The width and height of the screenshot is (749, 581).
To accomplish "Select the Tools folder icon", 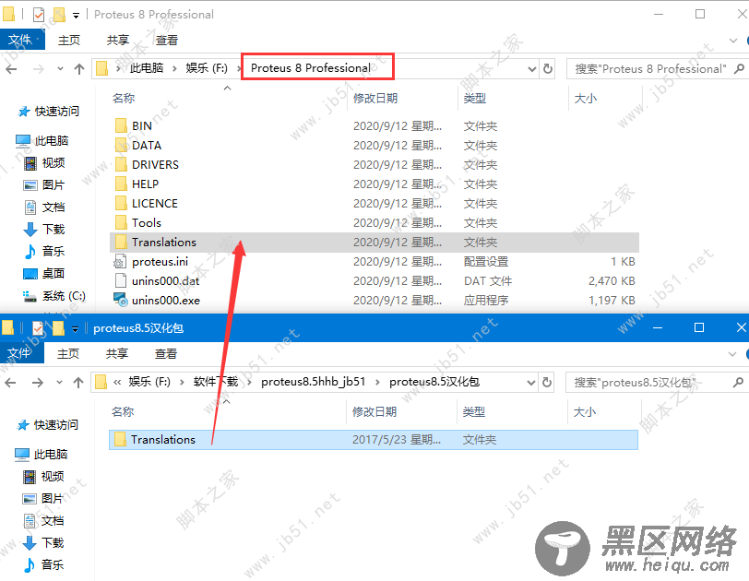I will [x=122, y=223].
